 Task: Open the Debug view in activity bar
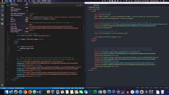[2, 19]
